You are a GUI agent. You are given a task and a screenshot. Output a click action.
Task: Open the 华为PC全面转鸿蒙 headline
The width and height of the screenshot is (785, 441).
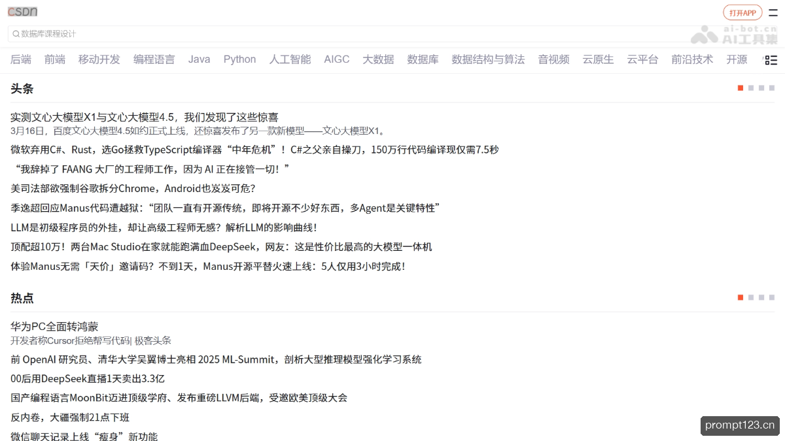(x=54, y=327)
